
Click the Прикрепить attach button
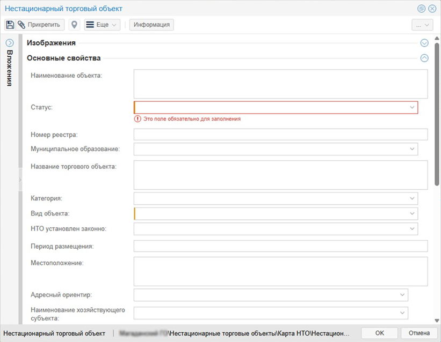(40, 25)
